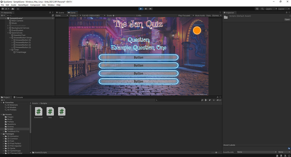Select the Questions folder under Assets
Image resolution: width=291 pixels, height=157 pixels.
(11, 124)
